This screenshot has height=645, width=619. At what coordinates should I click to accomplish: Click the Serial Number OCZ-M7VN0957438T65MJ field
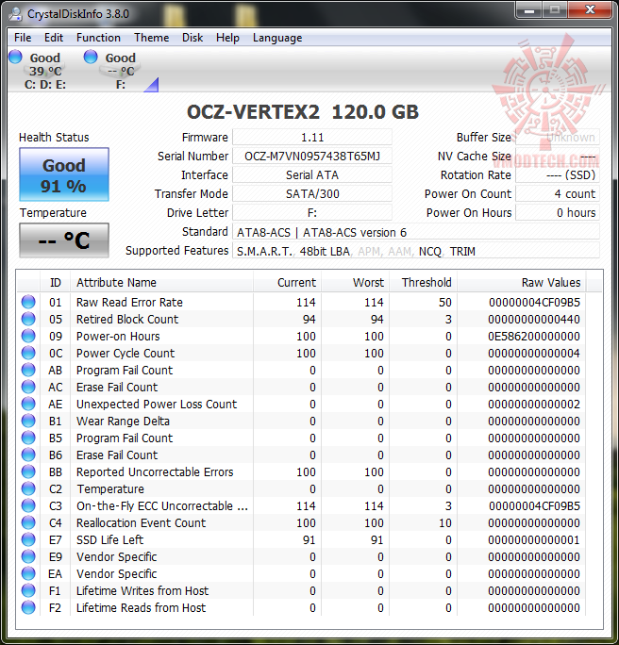(x=312, y=157)
